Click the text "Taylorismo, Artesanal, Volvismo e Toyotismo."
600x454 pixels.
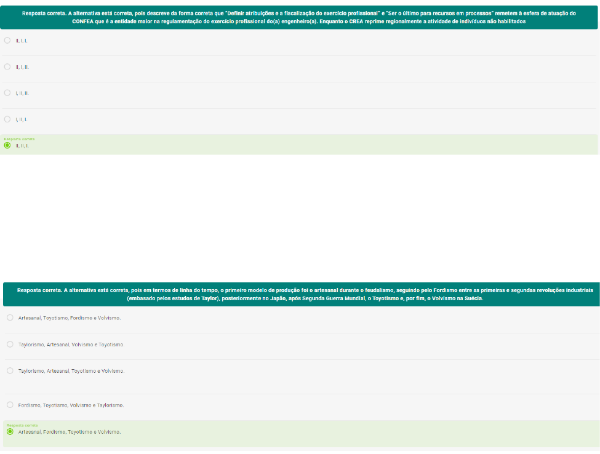click(71, 344)
